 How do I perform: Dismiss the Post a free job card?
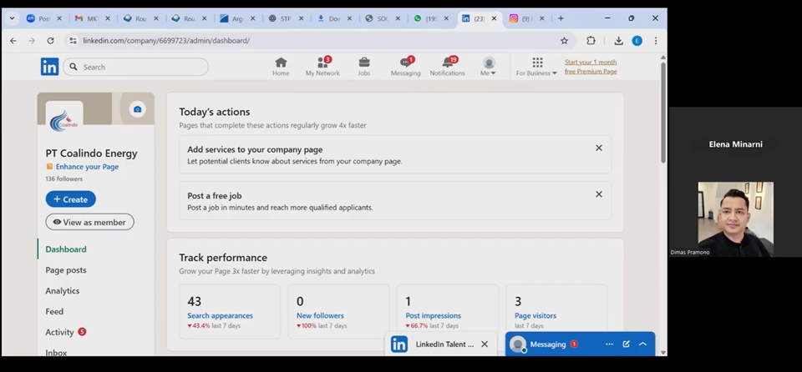[x=599, y=194]
